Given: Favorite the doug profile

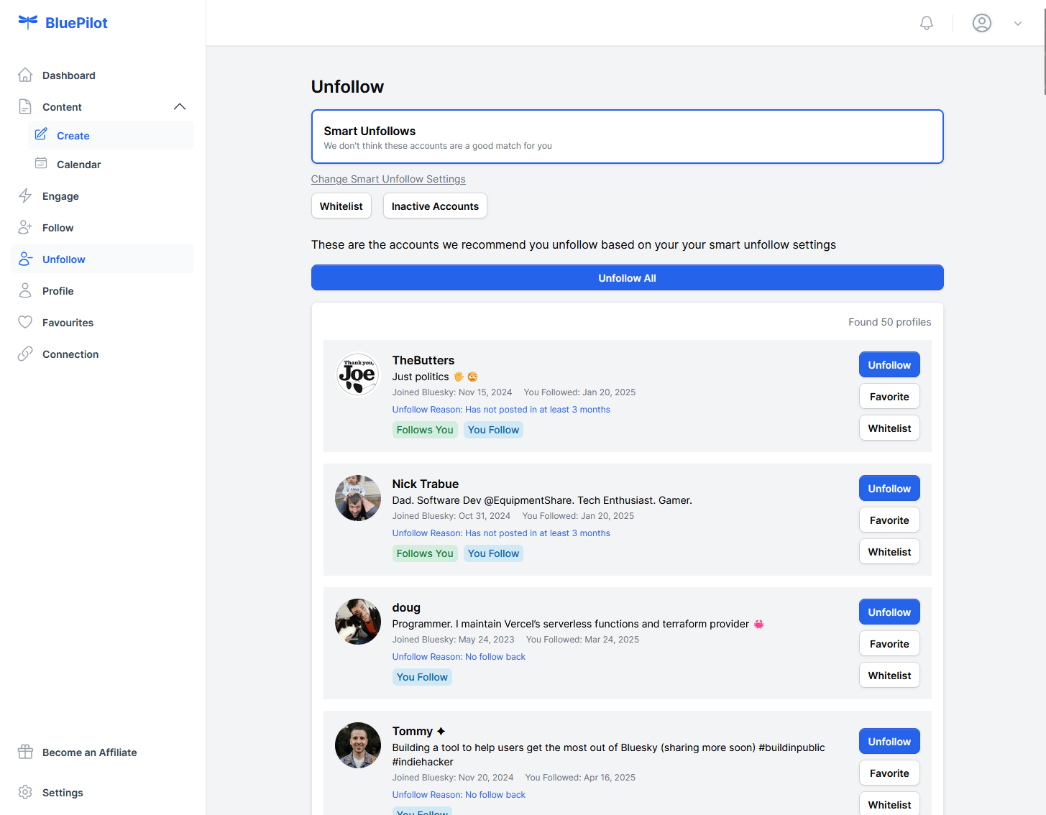Looking at the screenshot, I should pyautogui.click(x=889, y=644).
